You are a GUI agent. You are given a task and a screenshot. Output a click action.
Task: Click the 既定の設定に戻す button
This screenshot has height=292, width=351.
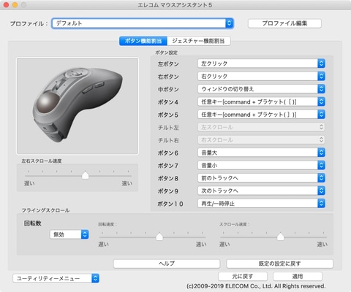tap(279, 264)
